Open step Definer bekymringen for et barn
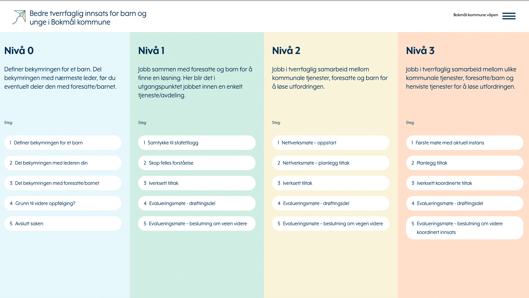529x298 pixels. coord(63,143)
